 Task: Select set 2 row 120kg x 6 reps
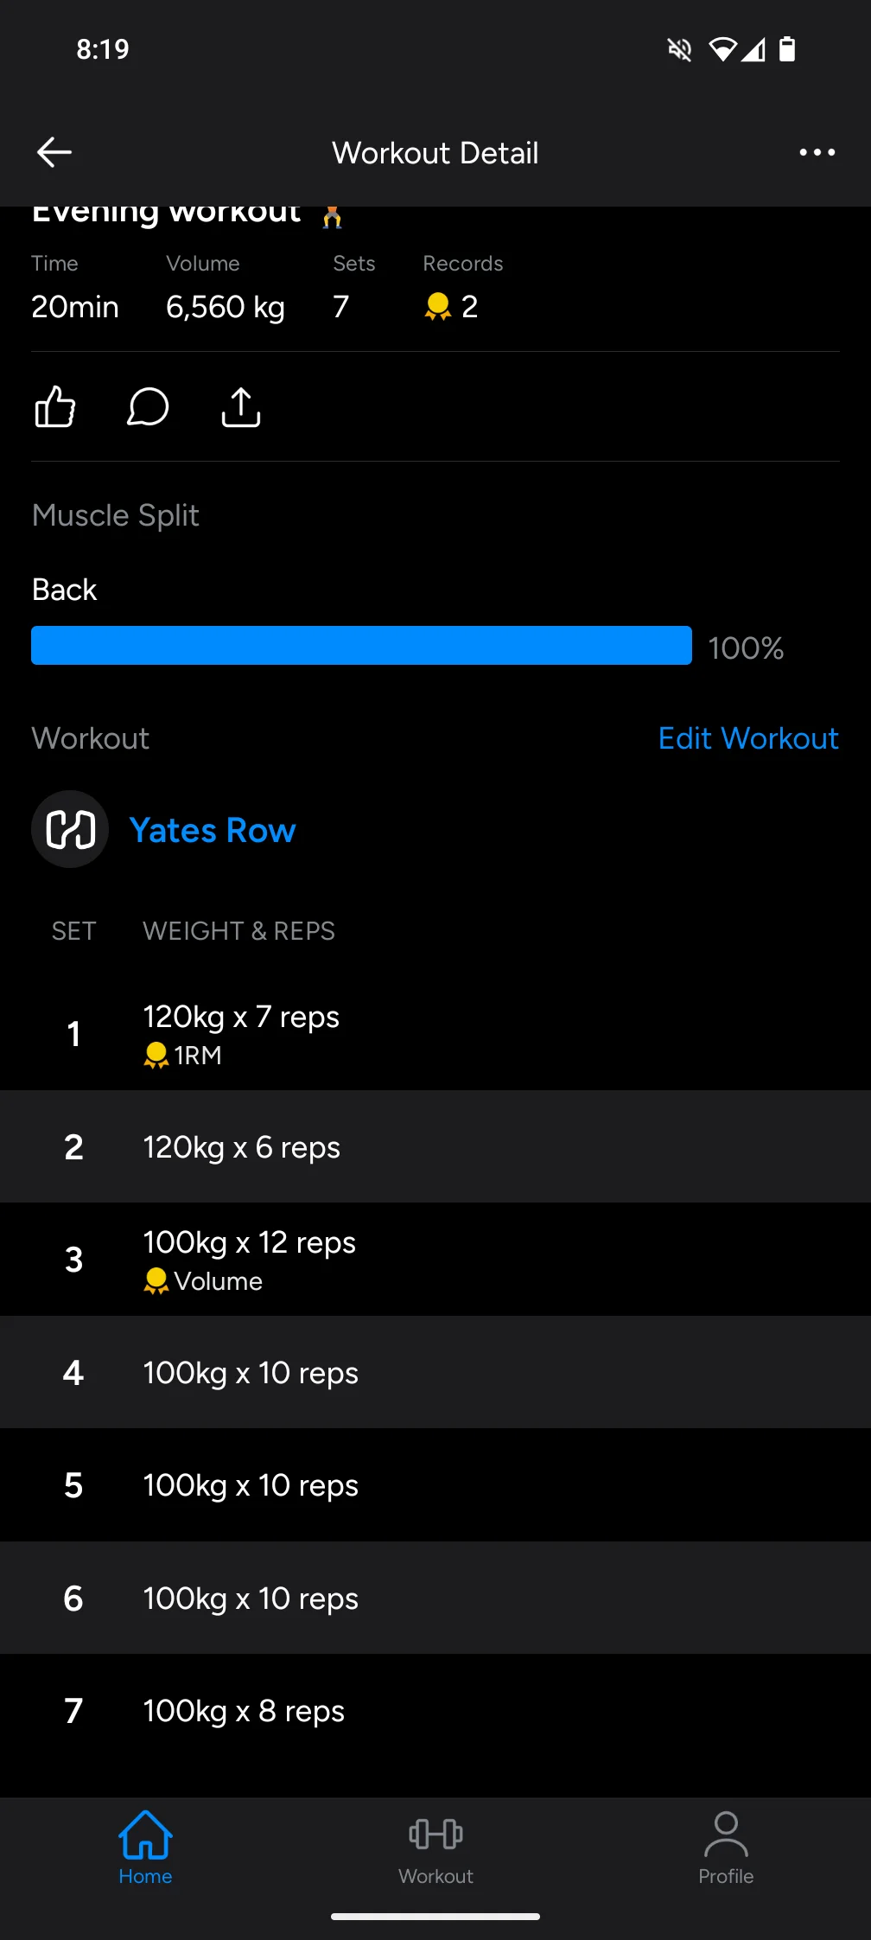coord(435,1147)
